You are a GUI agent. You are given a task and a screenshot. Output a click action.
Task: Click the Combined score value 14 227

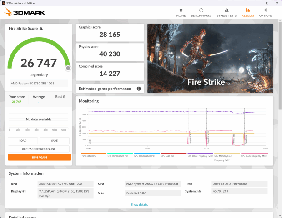110,74
